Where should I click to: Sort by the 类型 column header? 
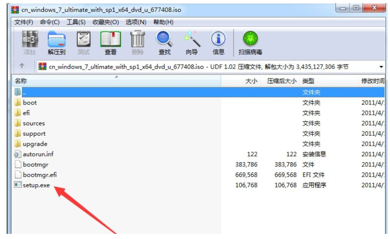(x=329, y=81)
